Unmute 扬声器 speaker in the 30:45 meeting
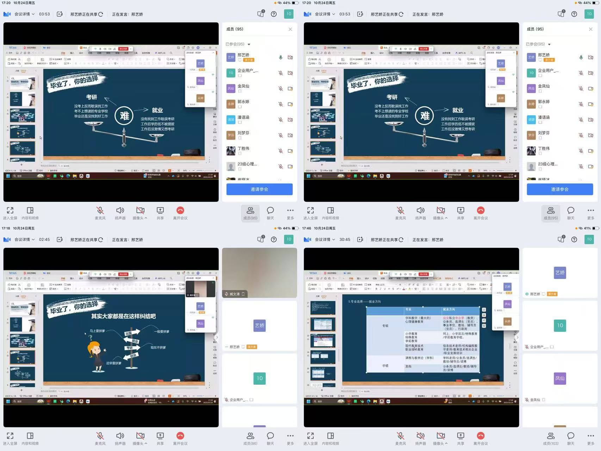 click(420, 438)
